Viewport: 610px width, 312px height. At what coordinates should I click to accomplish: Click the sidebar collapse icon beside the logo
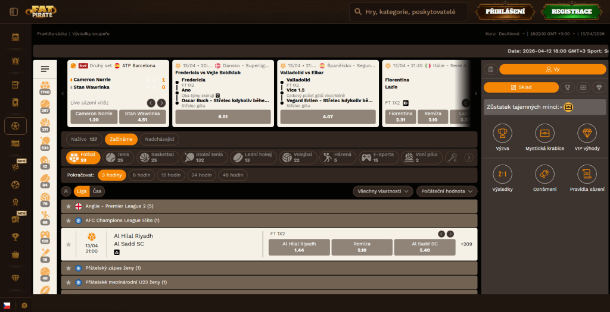[14, 11]
